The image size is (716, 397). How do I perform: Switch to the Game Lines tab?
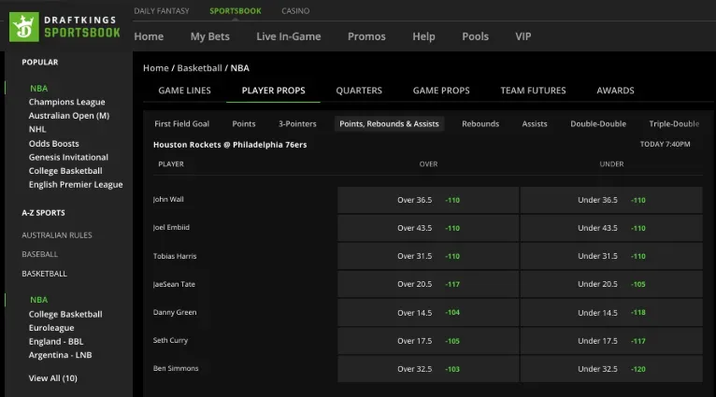184,91
